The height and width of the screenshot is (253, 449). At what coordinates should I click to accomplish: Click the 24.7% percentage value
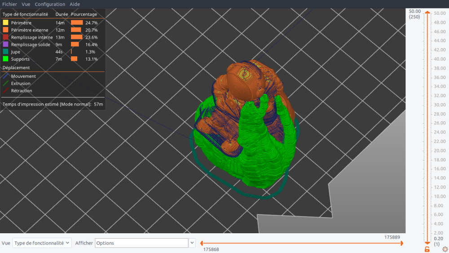coord(91,22)
